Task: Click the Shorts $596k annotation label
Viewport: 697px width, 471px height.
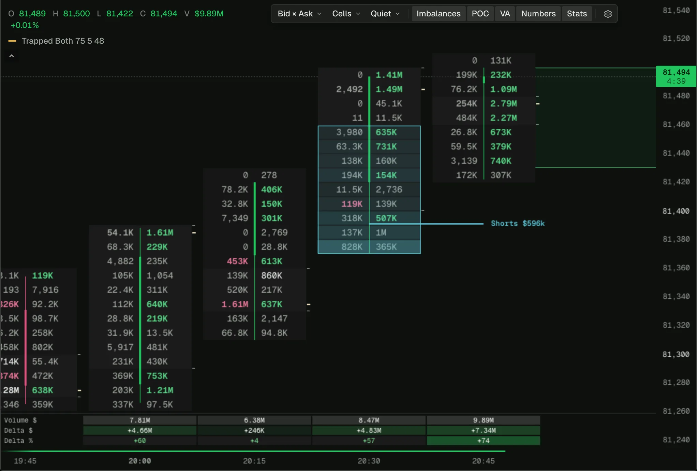Action: click(518, 224)
